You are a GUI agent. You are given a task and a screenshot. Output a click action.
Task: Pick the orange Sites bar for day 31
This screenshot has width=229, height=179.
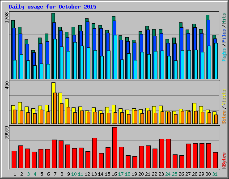[x=216, y=119]
